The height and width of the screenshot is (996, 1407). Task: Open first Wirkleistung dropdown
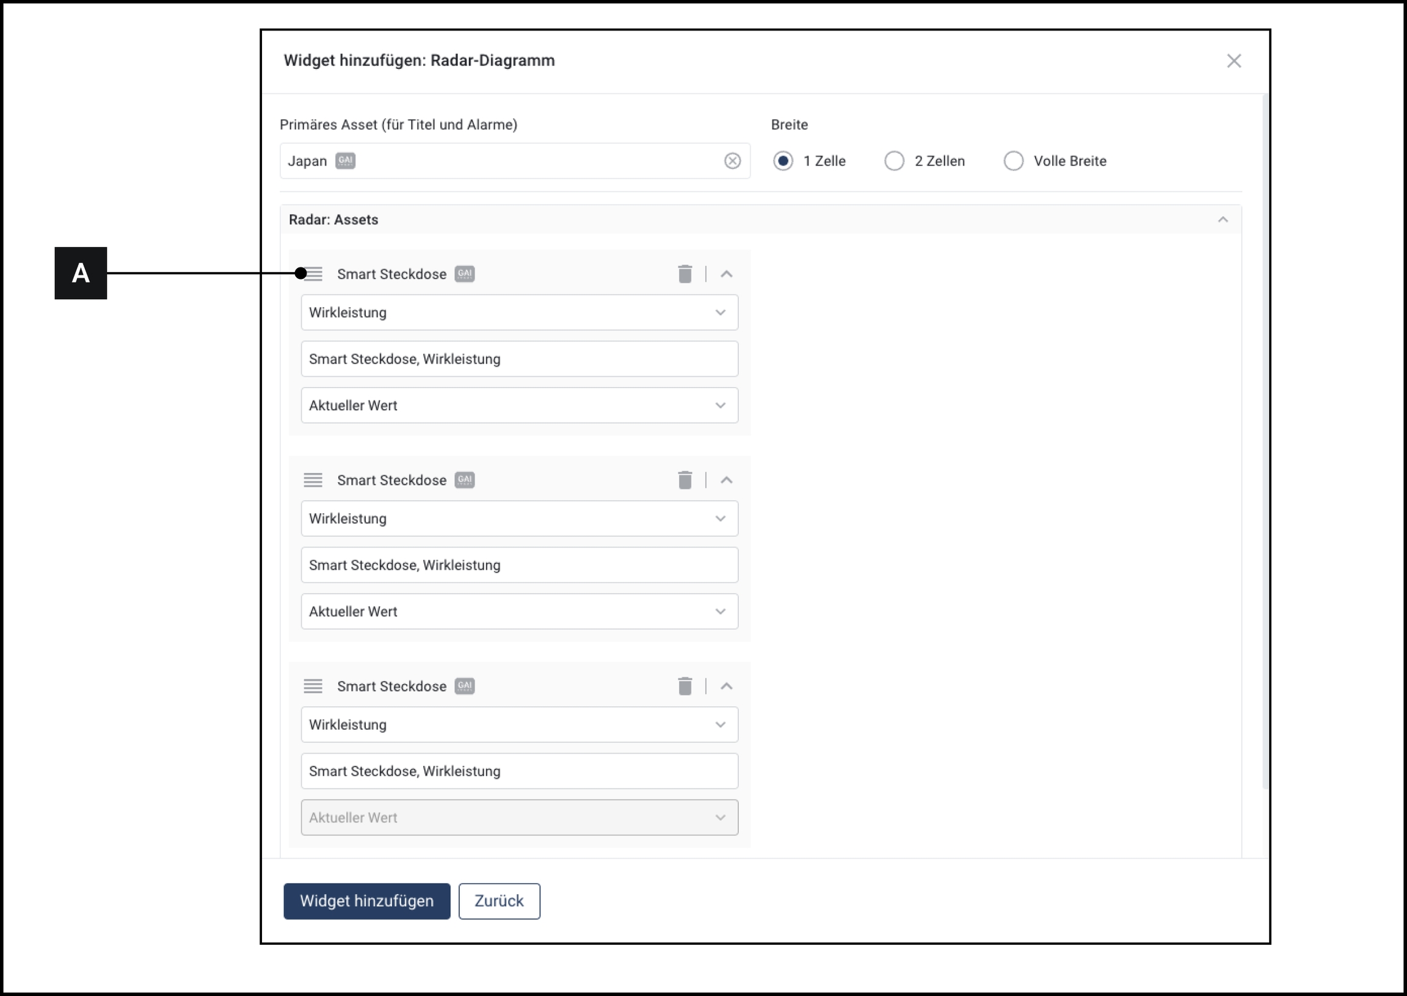[x=519, y=313]
